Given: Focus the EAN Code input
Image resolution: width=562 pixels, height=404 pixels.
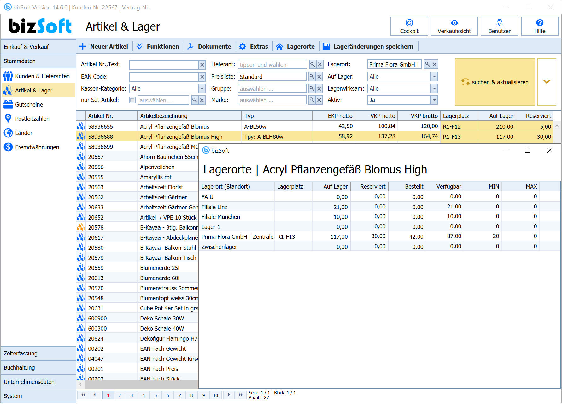Looking at the screenshot, I should coord(164,77).
